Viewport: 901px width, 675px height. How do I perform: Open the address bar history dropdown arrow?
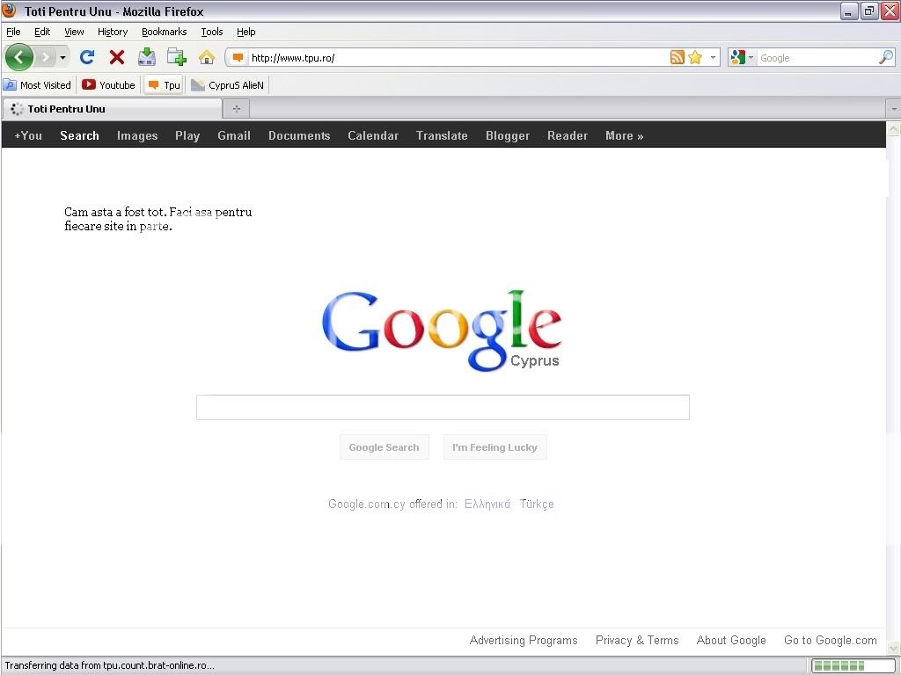click(713, 57)
